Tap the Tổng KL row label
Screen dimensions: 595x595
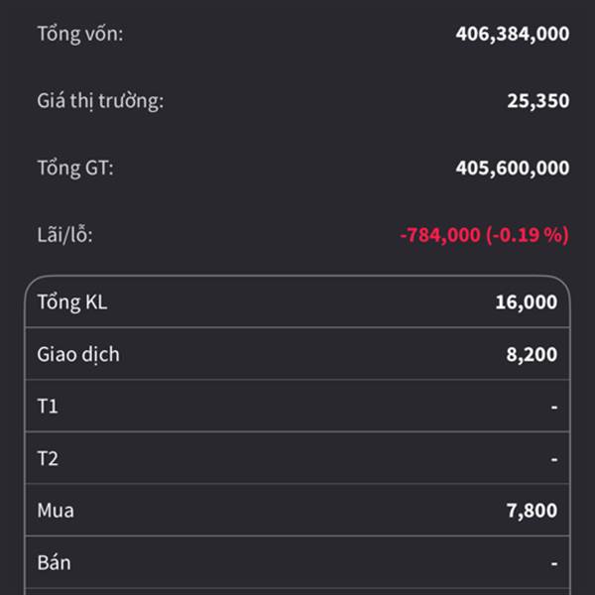71,302
